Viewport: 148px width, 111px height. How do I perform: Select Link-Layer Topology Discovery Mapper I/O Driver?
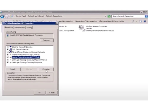(x=30, y=60)
